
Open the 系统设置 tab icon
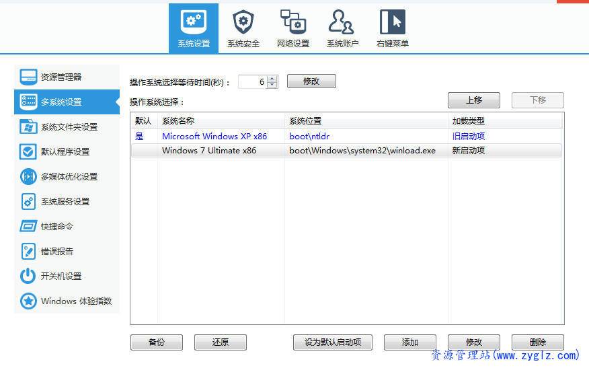[x=194, y=22]
